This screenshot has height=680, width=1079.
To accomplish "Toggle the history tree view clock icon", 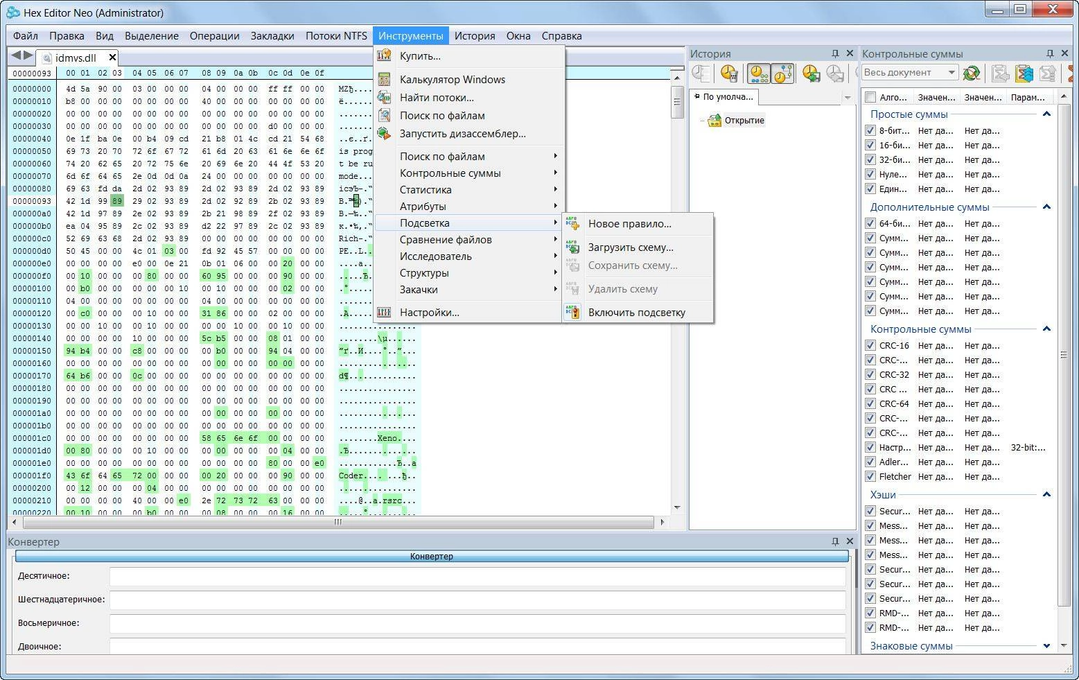I will [783, 73].
